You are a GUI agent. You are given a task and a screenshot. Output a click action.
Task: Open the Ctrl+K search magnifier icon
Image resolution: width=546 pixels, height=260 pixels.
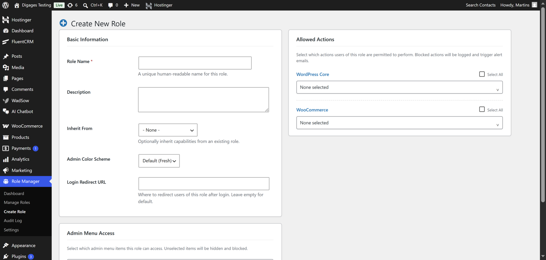(x=86, y=5)
